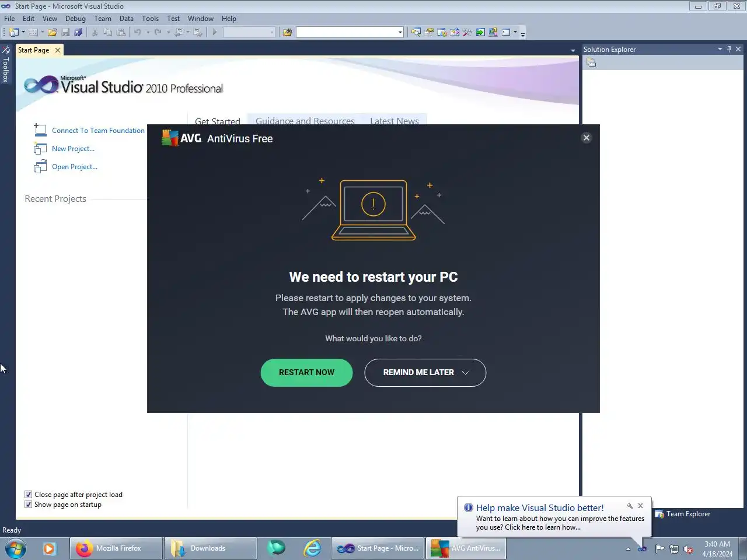This screenshot has width=747, height=560.
Task: Switch to the Team Explorer tab
Action: pos(683,514)
